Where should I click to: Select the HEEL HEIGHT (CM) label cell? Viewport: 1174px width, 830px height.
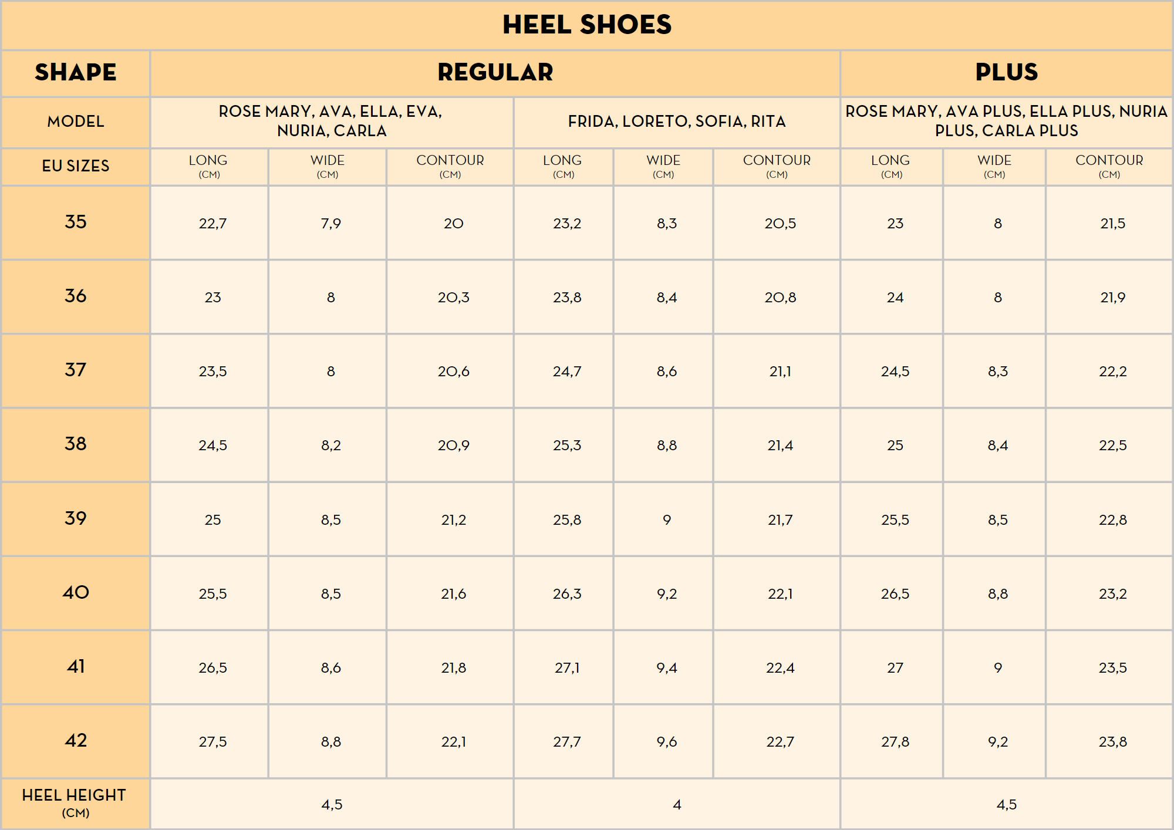tap(76, 803)
